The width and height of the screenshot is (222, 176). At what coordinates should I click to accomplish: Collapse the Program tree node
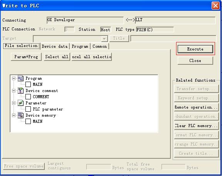pyautogui.click(x=13, y=78)
